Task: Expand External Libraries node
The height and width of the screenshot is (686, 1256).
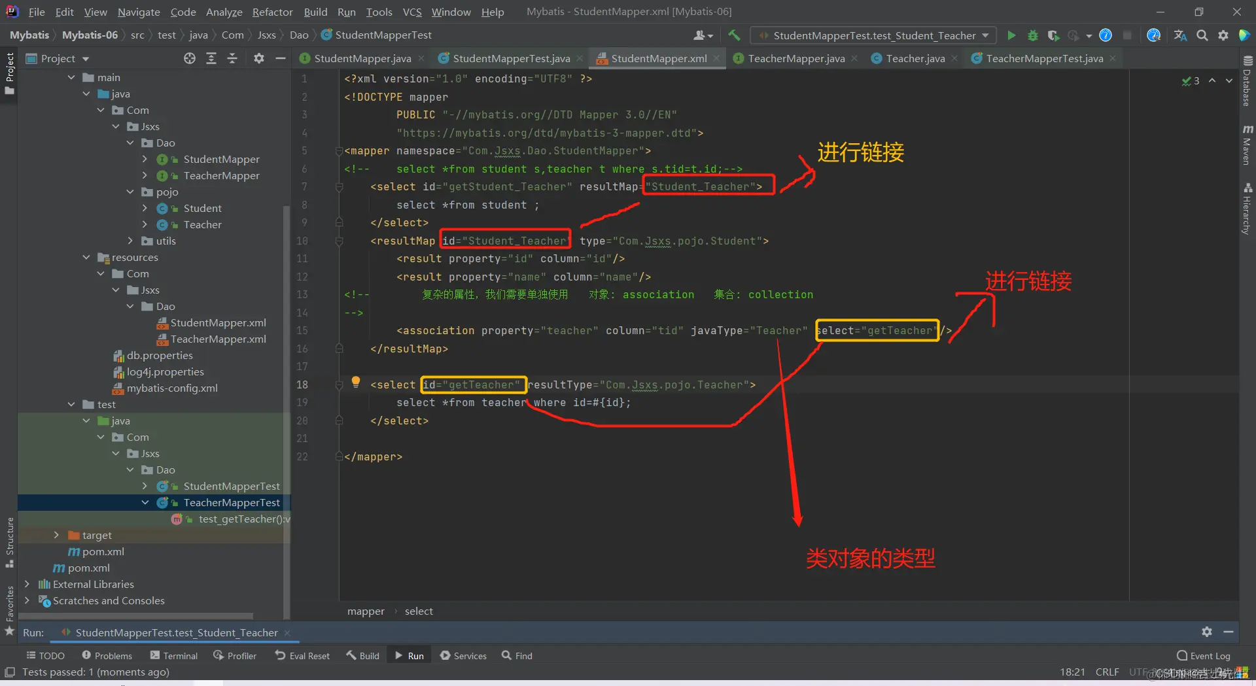Action: [x=27, y=584]
